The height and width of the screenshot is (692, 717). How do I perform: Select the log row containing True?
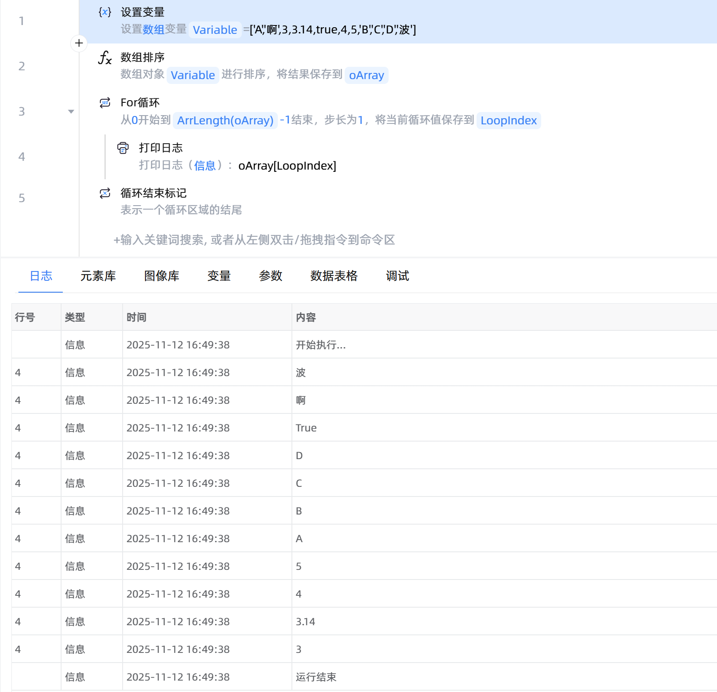point(306,428)
